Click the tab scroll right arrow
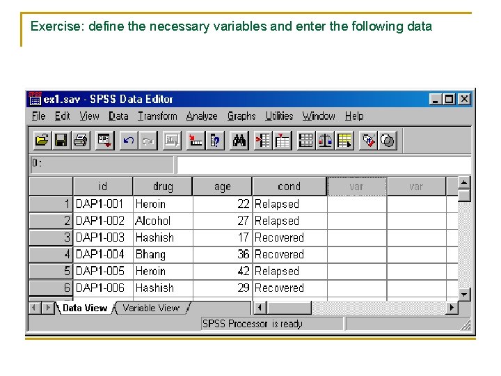This screenshot has height=376, width=501. [47, 308]
